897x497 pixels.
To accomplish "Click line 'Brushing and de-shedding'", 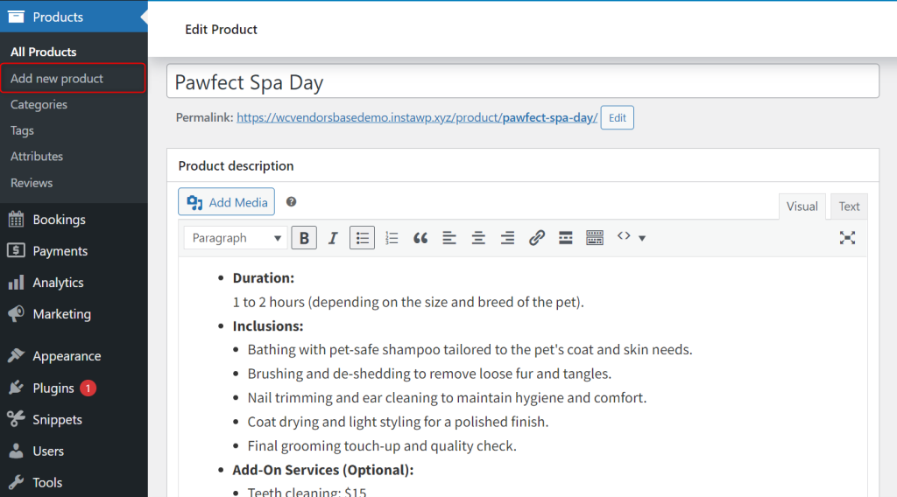I will (429, 374).
